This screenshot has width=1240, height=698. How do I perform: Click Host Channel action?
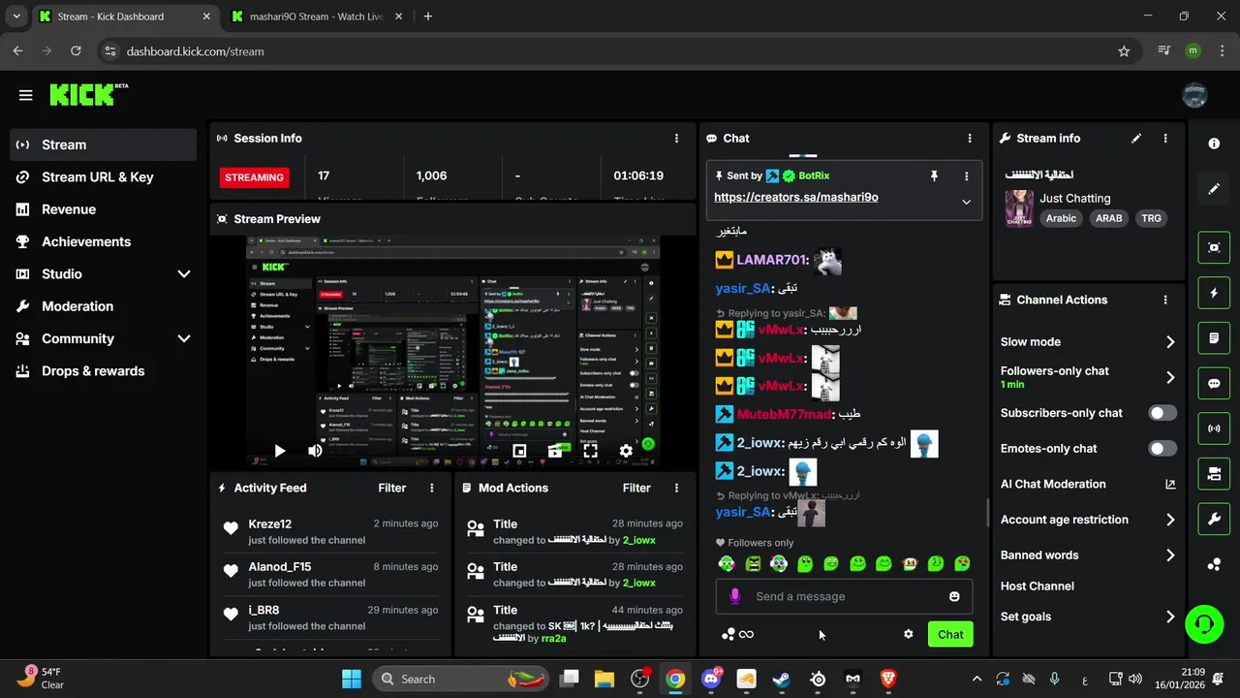(x=1038, y=586)
